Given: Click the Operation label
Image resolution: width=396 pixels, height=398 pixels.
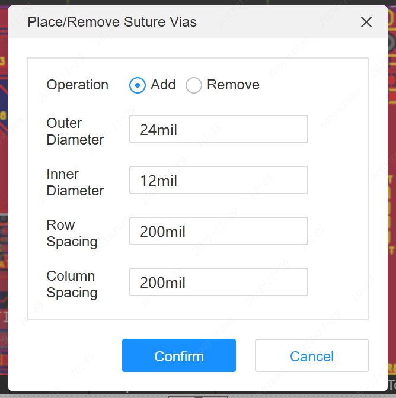Looking at the screenshot, I should coord(77,85).
